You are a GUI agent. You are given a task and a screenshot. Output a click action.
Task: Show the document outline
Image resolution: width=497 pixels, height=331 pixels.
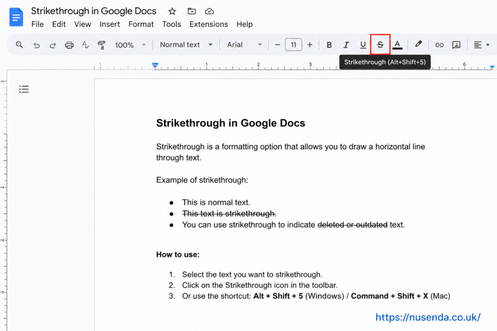tap(24, 89)
